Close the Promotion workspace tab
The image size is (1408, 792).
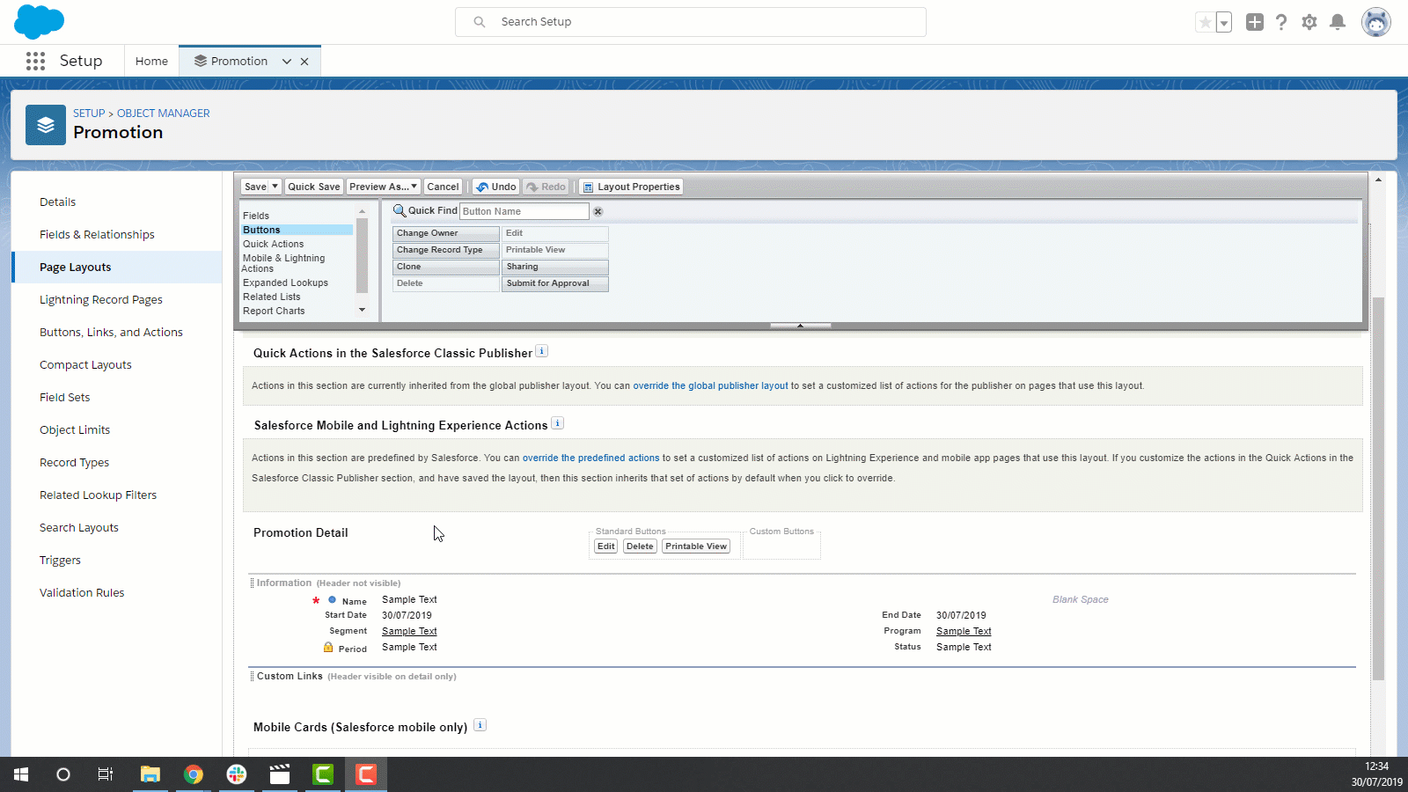click(x=304, y=62)
